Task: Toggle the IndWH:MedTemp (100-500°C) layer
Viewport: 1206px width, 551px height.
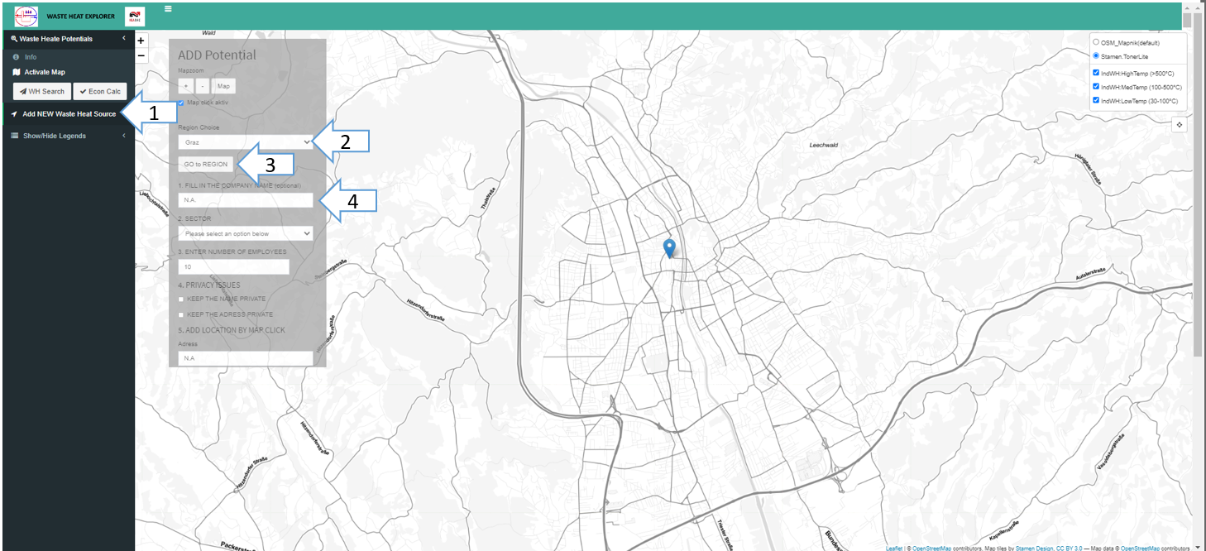Action: (1096, 86)
